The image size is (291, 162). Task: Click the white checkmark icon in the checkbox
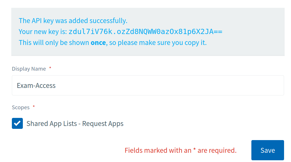[17, 123]
